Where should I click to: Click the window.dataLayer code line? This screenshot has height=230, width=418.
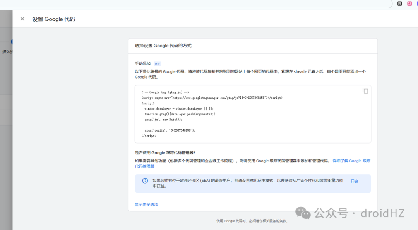click(179, 108)
